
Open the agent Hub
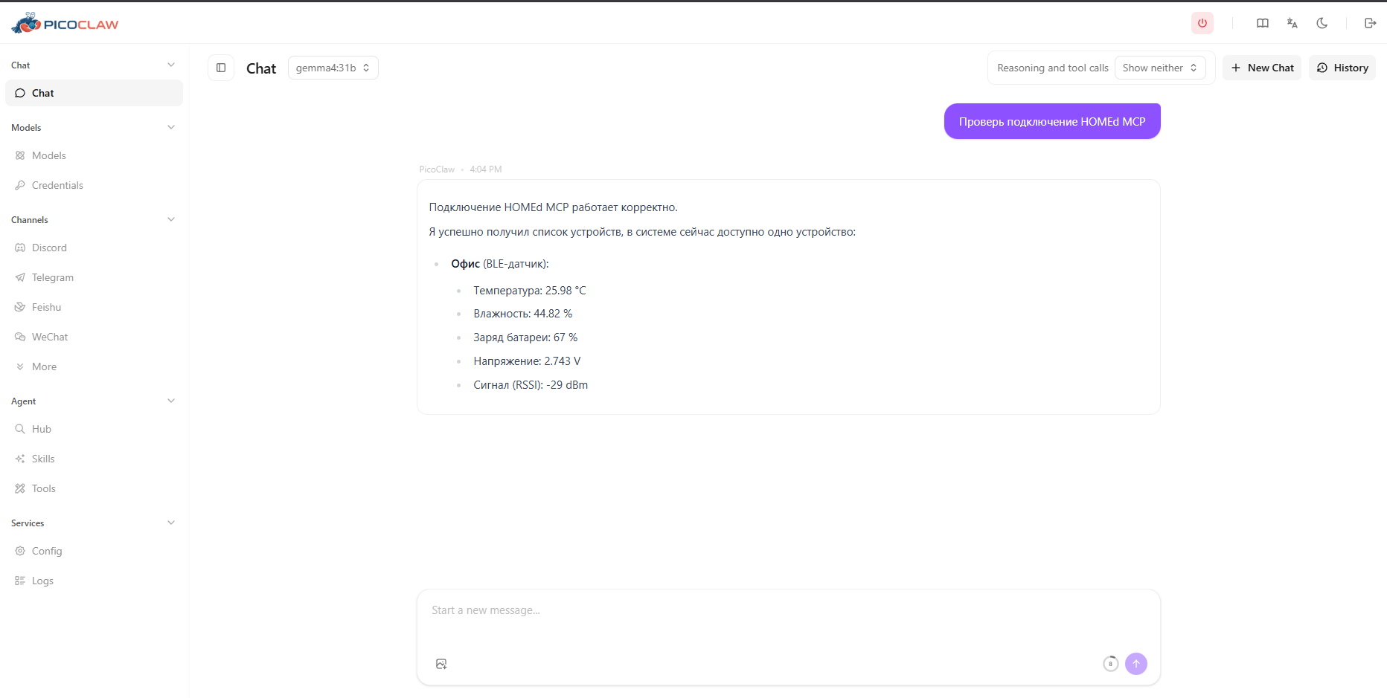pyautogui.click(x=94, y=429)
